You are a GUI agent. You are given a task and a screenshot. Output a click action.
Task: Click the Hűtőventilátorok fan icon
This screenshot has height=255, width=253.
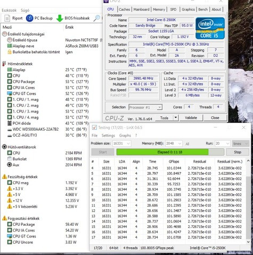(x=4, y=147)
